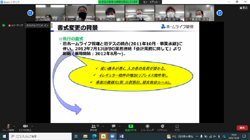Image resolution: width=250 pixels, height=140 pixels.
Task: Click the red Leave (退出) button
Action: point(242,128)
